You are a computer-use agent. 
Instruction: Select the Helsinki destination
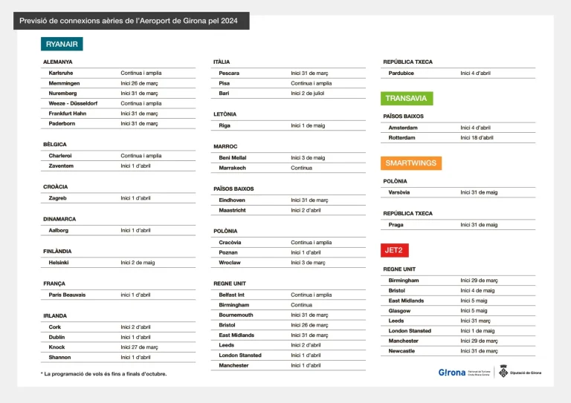[x=59, y=263]
